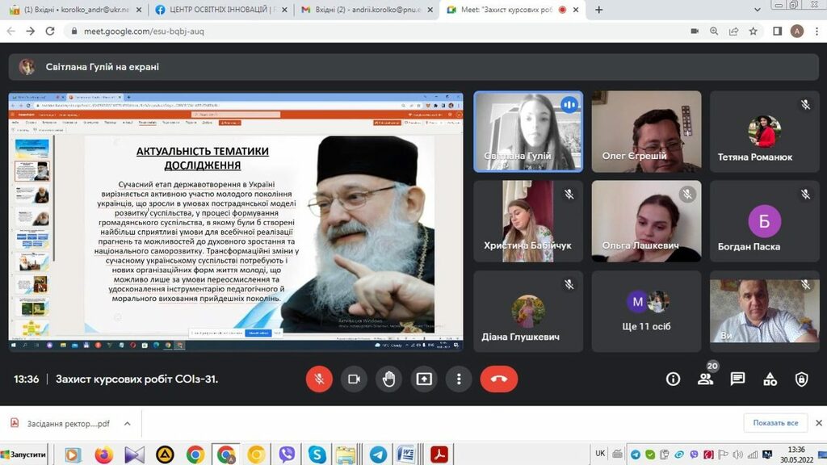827x465 pixels.
Task: Open Telegram from the taskbar
Action: tap(376, 455)
